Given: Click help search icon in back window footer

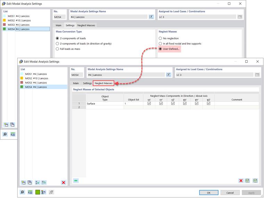Looking at the screenshot, I should click(x=5, y=134).
